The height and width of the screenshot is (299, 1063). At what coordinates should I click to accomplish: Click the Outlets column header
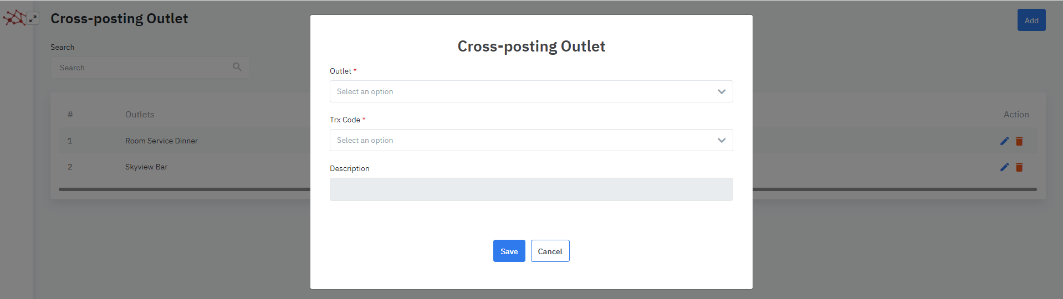tap(140, 115)
